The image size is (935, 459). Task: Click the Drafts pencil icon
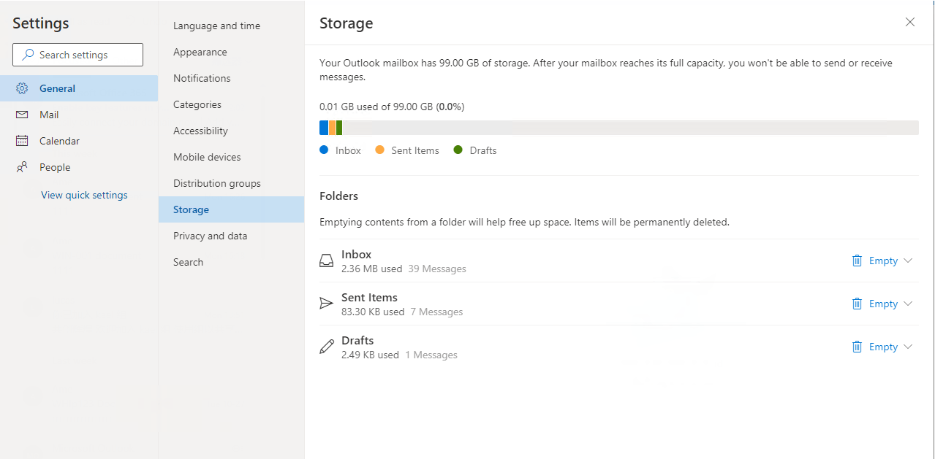(327, 347)
